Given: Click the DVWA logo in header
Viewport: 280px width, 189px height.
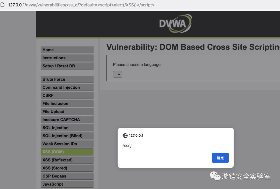Looking at the screenshot, I should (x=176, y=24).
